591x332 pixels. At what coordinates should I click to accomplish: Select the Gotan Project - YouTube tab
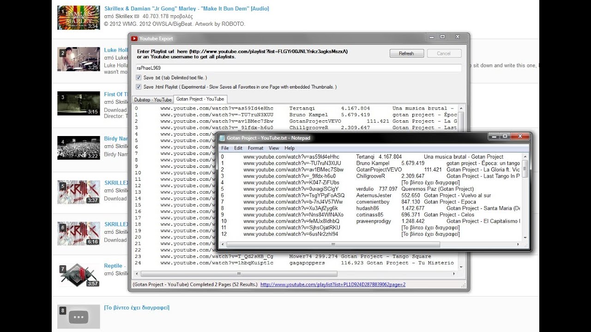[x=200, y=99]
